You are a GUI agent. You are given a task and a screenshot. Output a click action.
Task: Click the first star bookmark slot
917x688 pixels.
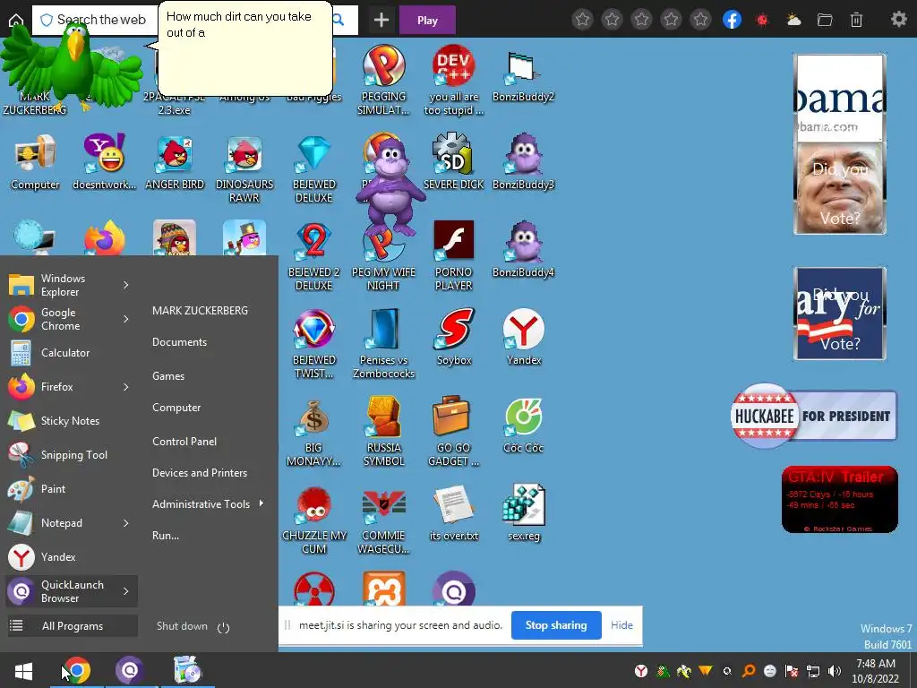pyautogui.click(x=582, y=20)
